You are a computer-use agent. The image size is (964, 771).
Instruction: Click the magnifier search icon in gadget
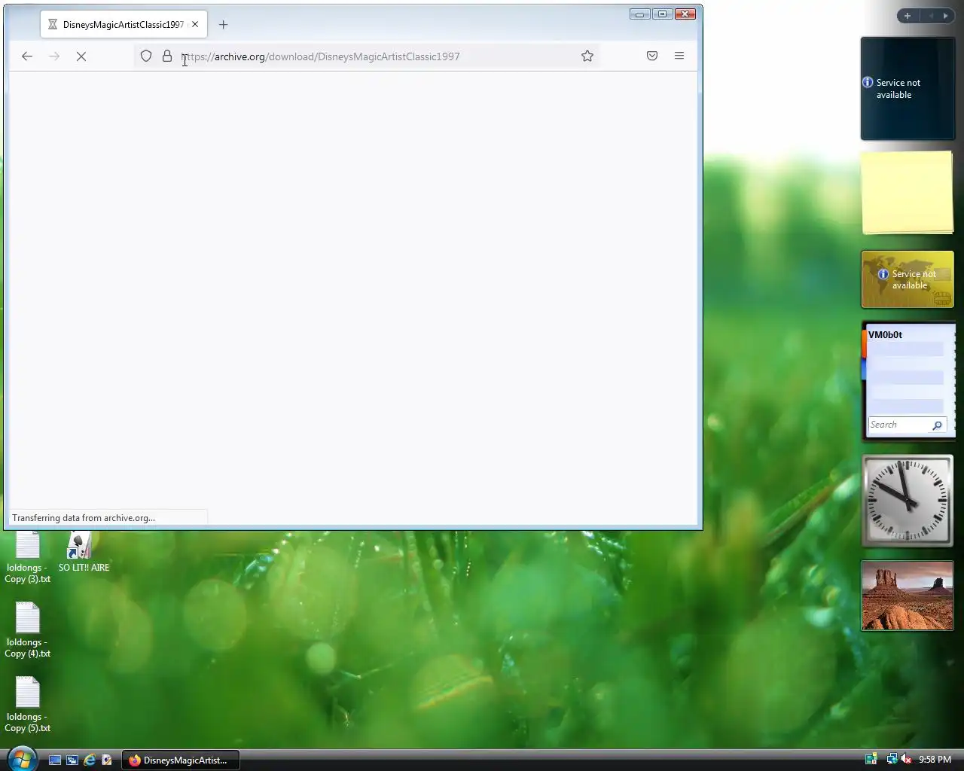[938, 425]
